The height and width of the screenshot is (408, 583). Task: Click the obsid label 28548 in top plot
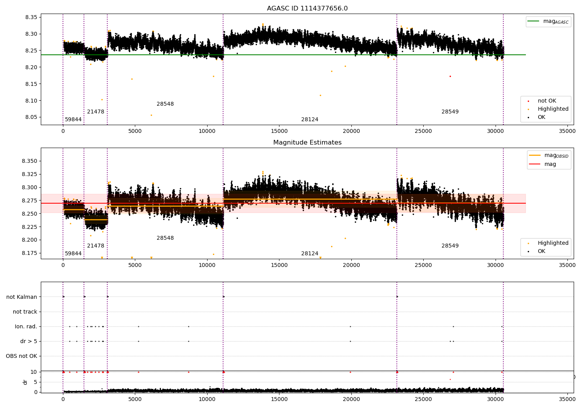pyautogui.click(x=165, y=104)
